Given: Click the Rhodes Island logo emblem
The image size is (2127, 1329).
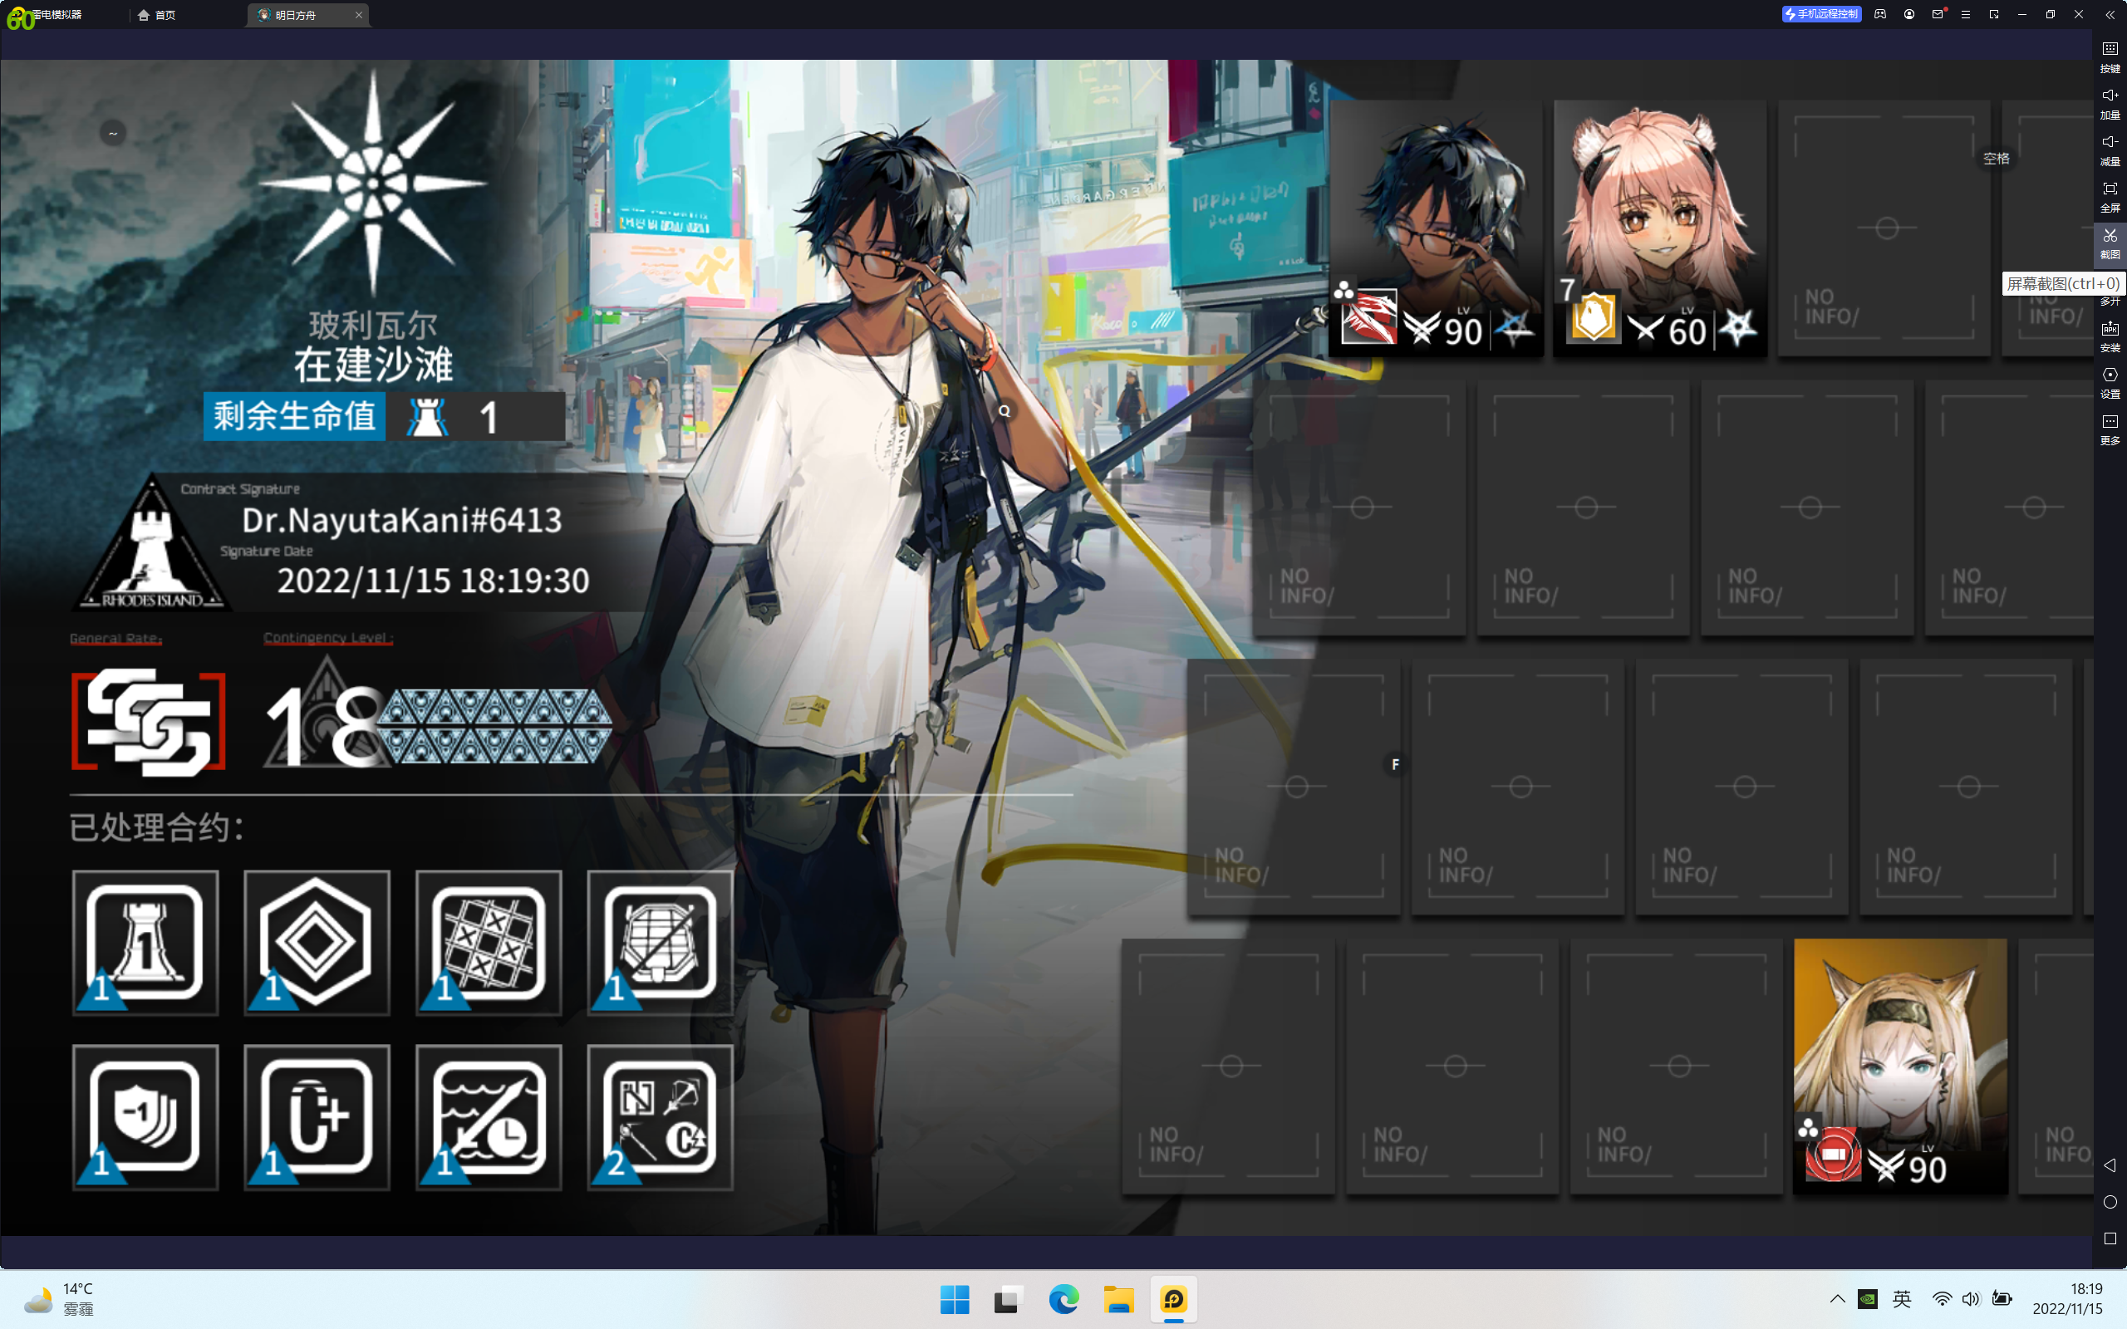Looking at the screenshot, I should coord(151,542).
